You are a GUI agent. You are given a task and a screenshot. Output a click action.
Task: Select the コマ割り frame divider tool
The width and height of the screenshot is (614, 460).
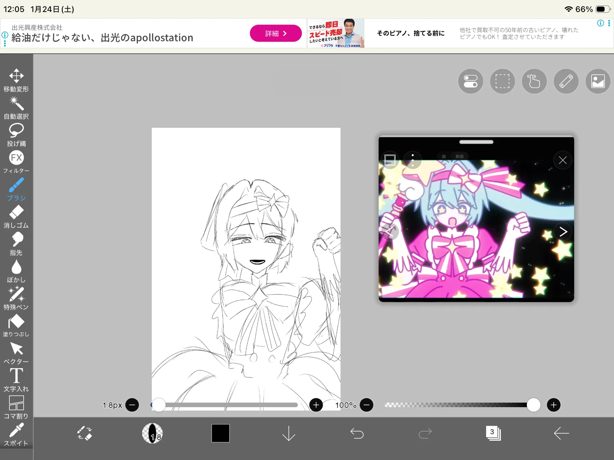pos(16,407)
